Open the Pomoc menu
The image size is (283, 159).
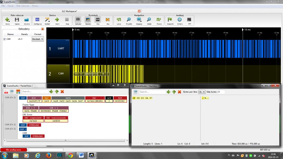tap(35, 6)
